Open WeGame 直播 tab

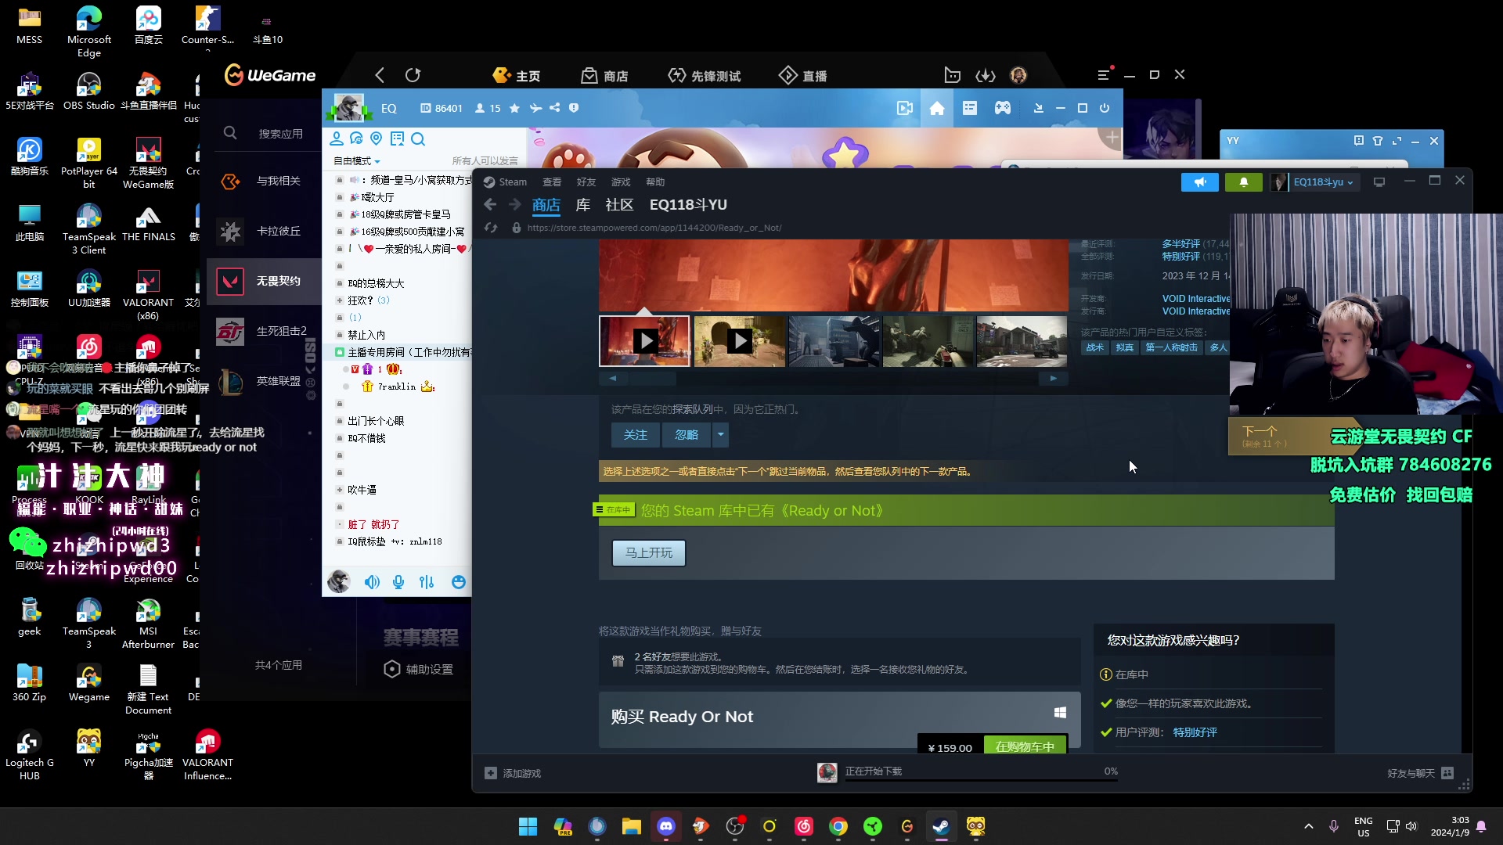point(803,75)
